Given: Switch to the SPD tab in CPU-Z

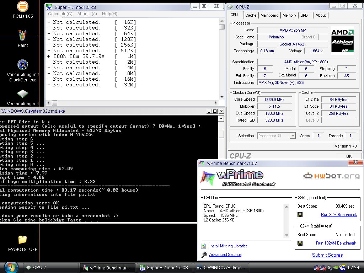Looking at the screenshot, I should [x=304, y=15].
